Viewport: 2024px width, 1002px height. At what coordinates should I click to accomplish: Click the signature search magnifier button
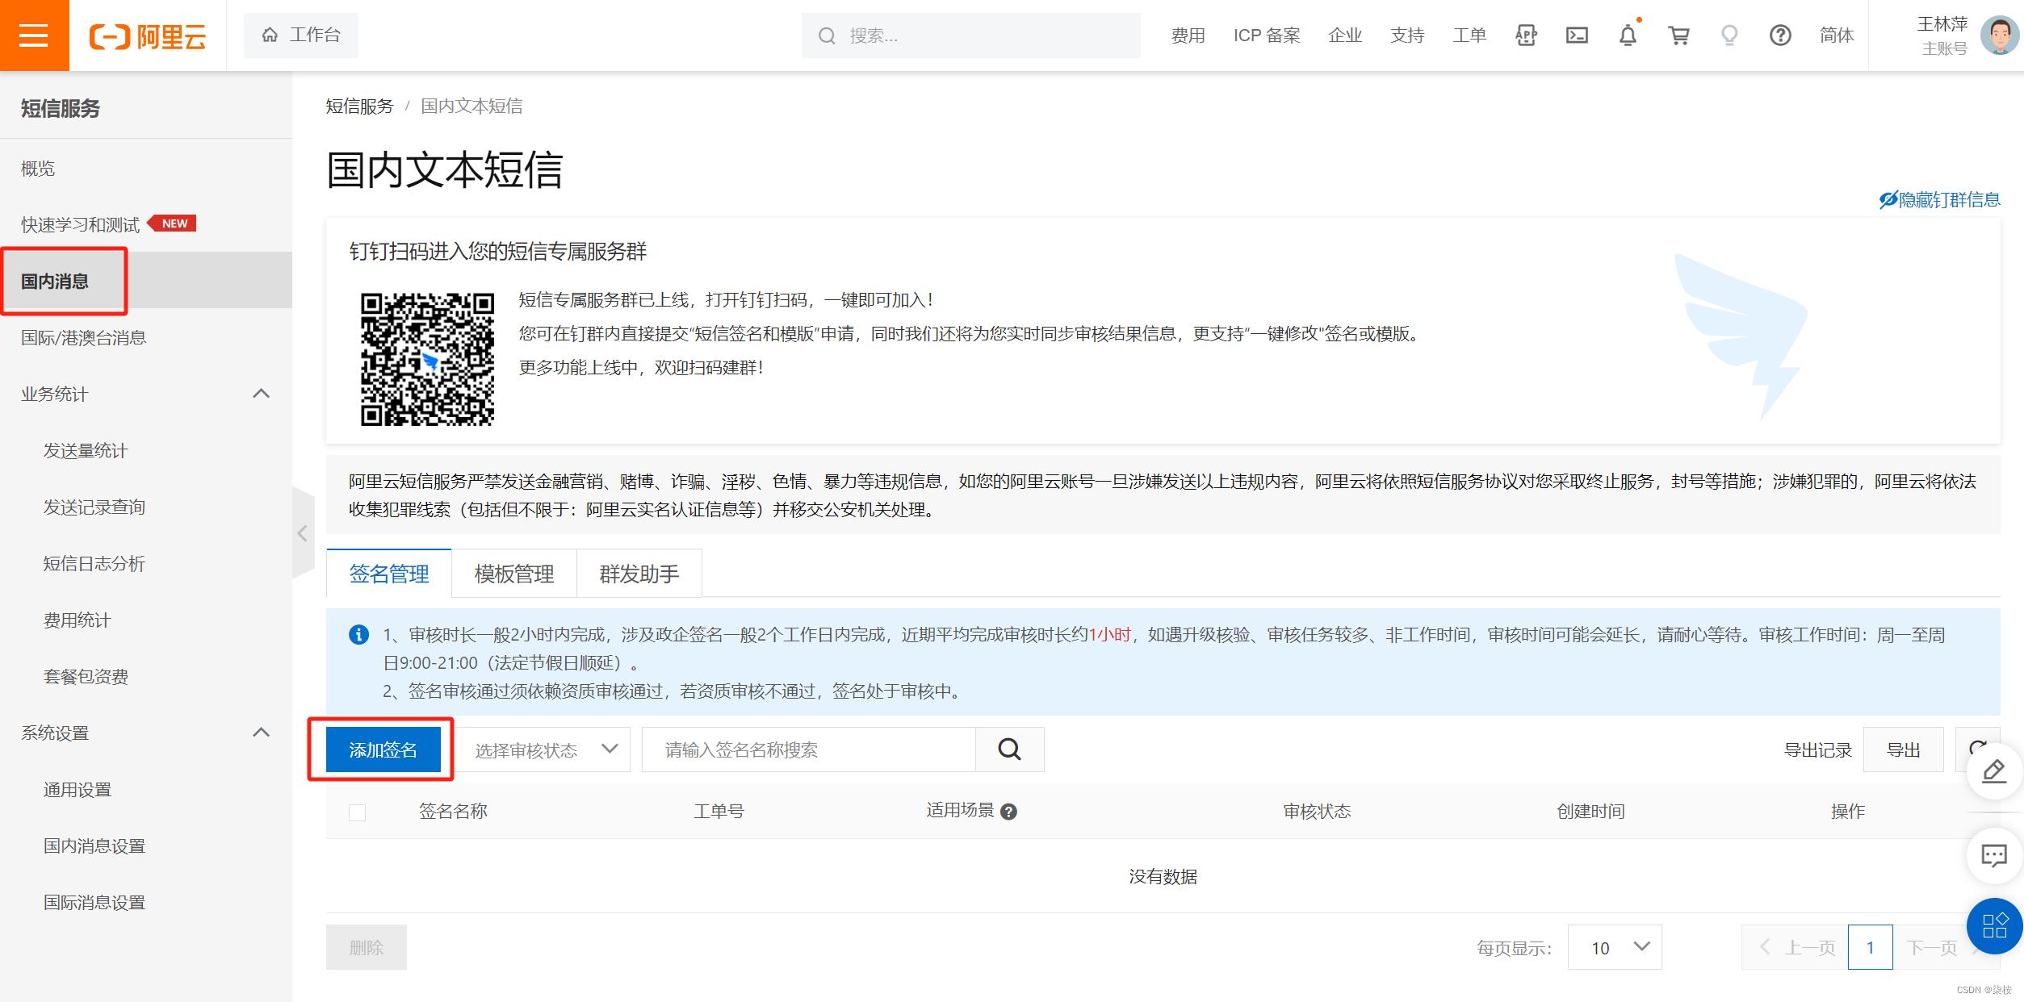click(x=1010, y=749)
